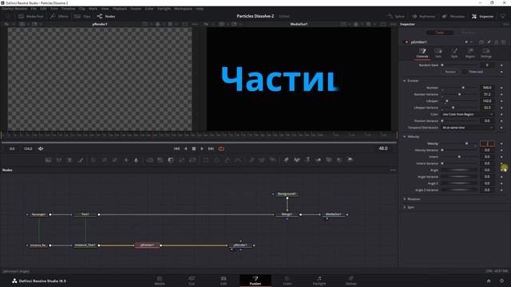Expand the Rotation section
Image resolution: width=511 pixels, height=287 pixels.
pos(405,199)
